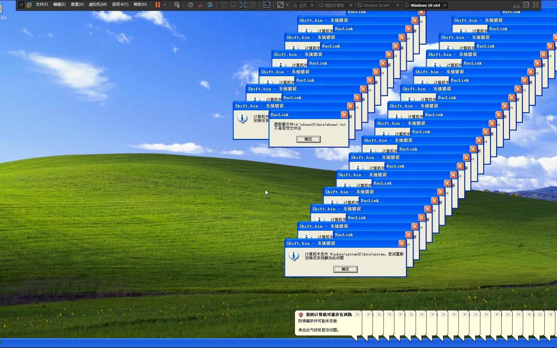Click the 单击此气球修复该问题 balloon text
This screenshot has height=348, width=557.
pos(319,330)
